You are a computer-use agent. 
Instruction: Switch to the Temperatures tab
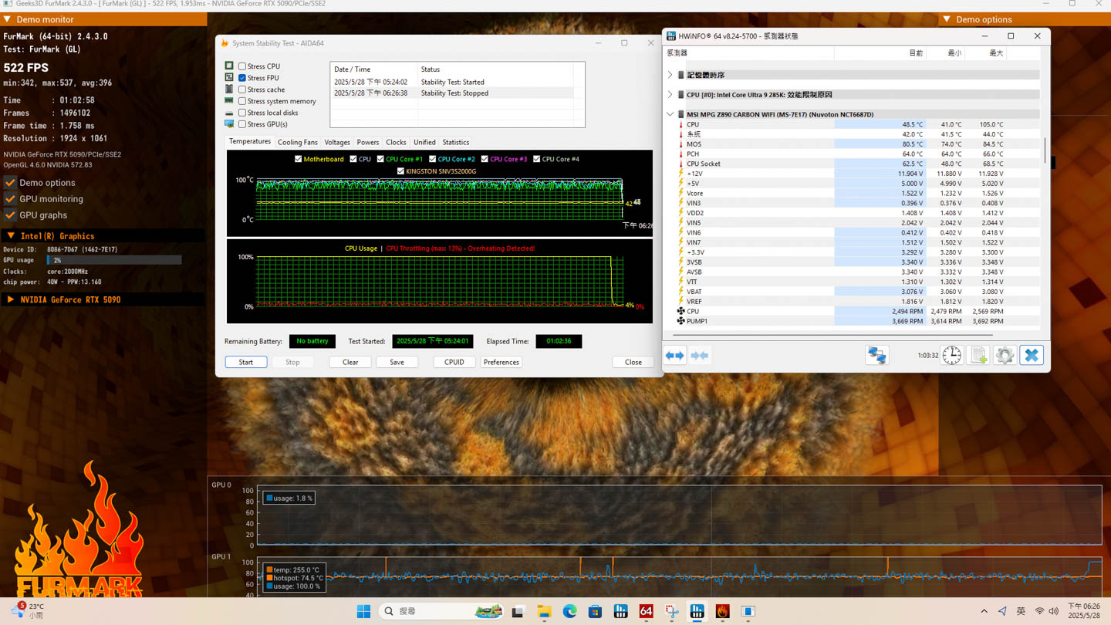click(250, 142)
